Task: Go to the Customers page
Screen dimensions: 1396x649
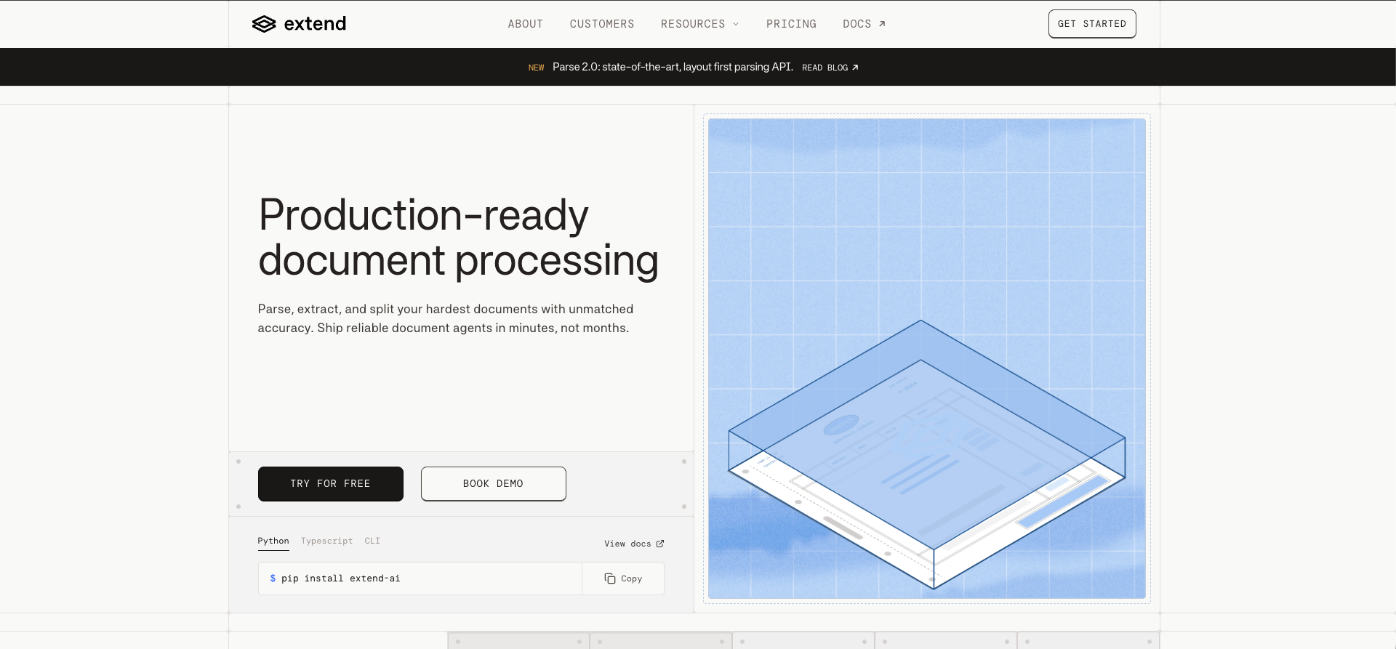Action: 602,24
